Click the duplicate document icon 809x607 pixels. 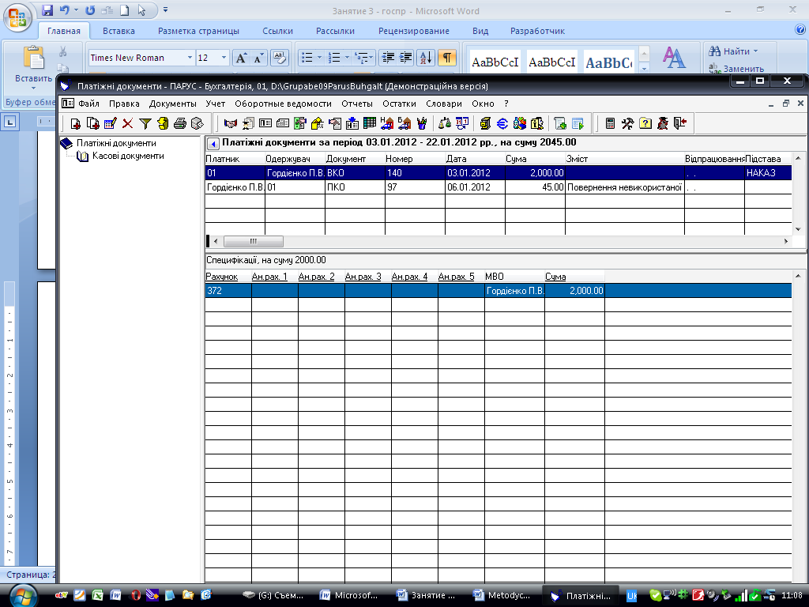93,123
